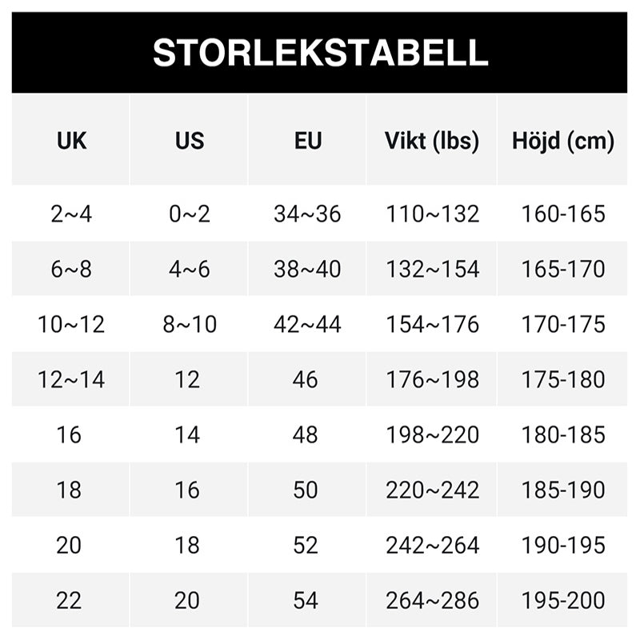Click the STORLEKSTABELL title banner
Viewport: 640px width, 640px height.
pos(319,53)
